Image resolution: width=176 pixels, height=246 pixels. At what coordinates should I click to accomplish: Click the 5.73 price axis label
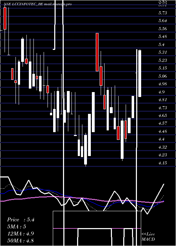click(163, 13)
